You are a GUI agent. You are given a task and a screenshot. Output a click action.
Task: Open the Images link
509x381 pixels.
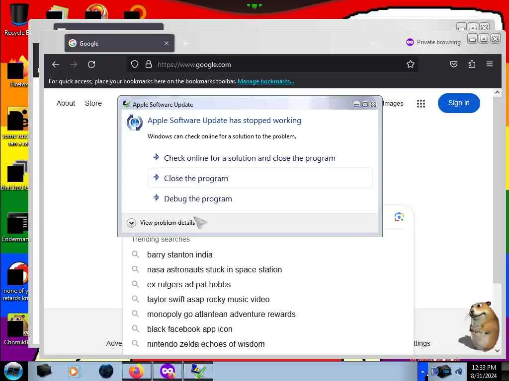393,103
